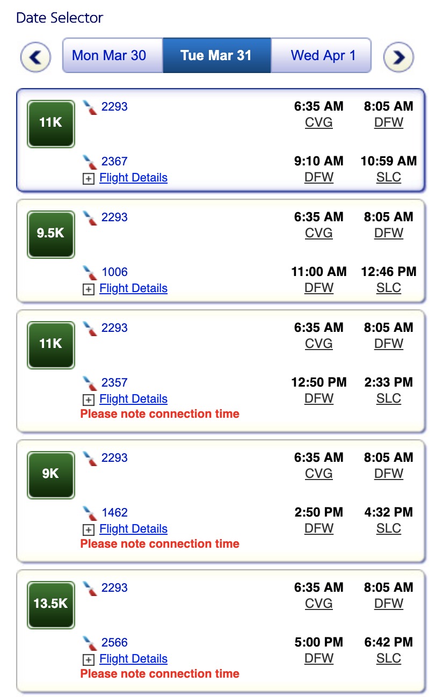This screenshot has width=436, height=697.
Task: Open Flight Details link under flight 2566
Action: 134,659
